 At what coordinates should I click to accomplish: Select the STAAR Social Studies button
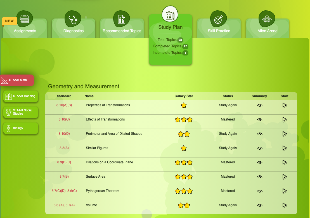pyautogui.click(x=21, y=112)
